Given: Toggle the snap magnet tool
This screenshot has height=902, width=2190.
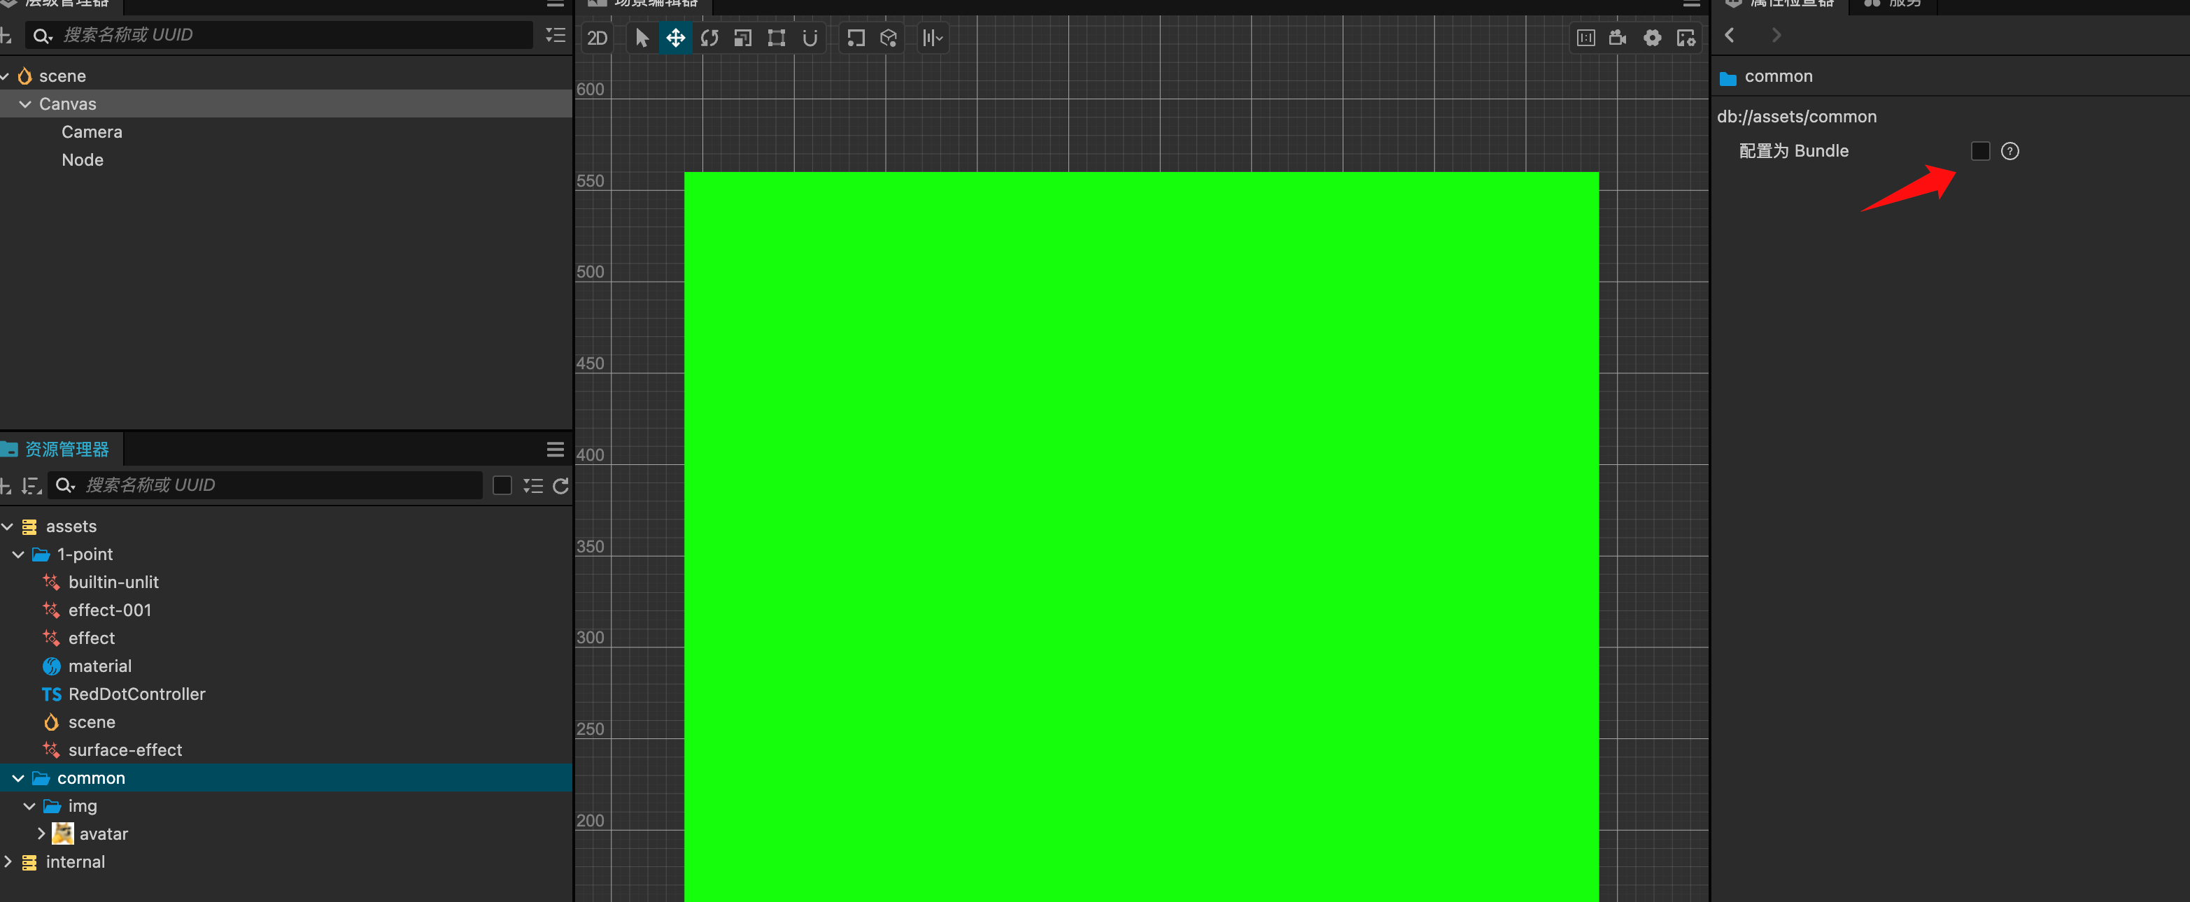Looking at the screenshot, I should [810, 37].
